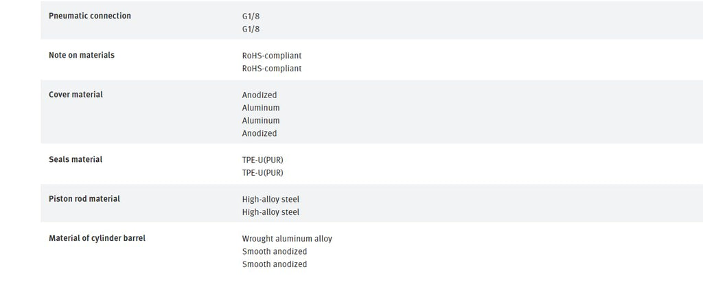Select the first High-alloy steel value
Viewport: 703px width, 291px height.
point(270,200)
